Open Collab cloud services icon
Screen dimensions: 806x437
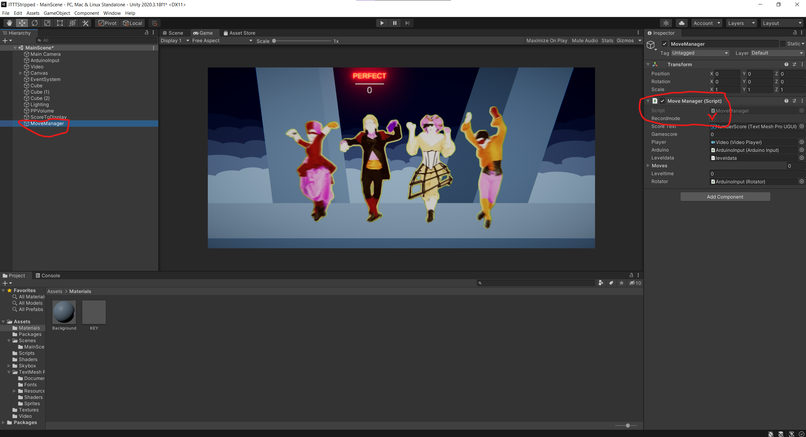click(x=681, y=23)
